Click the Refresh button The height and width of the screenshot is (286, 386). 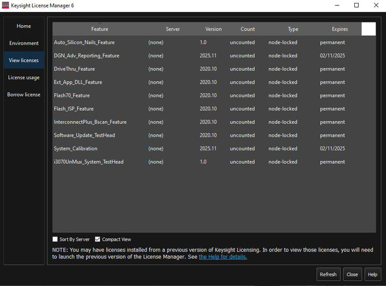coord(328,274)
